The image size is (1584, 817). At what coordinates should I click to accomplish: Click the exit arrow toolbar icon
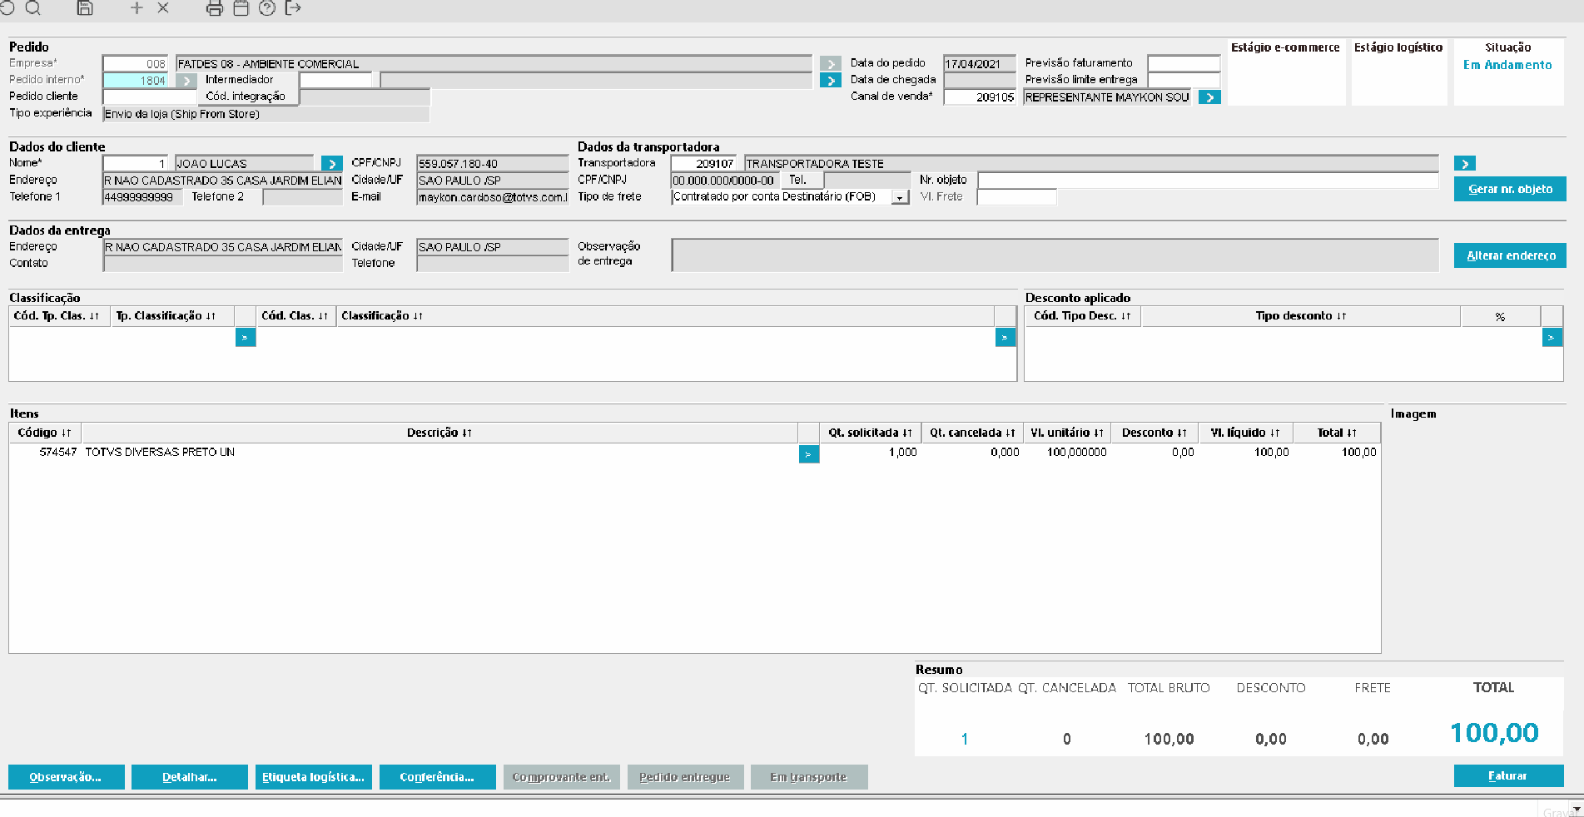pos(293,8)
